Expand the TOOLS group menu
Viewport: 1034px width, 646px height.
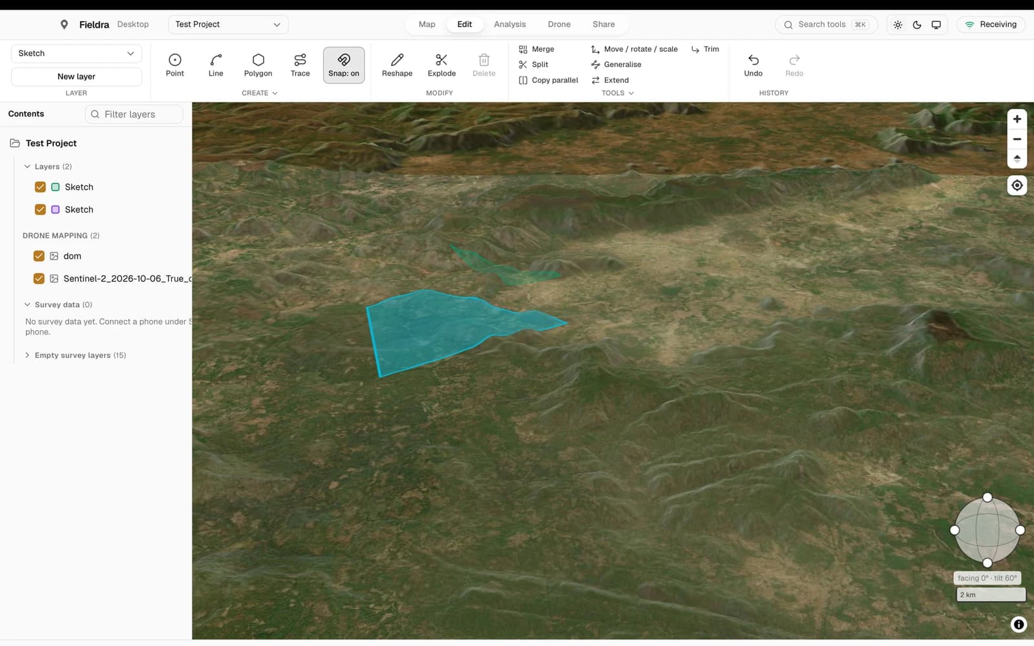point(618,93)
